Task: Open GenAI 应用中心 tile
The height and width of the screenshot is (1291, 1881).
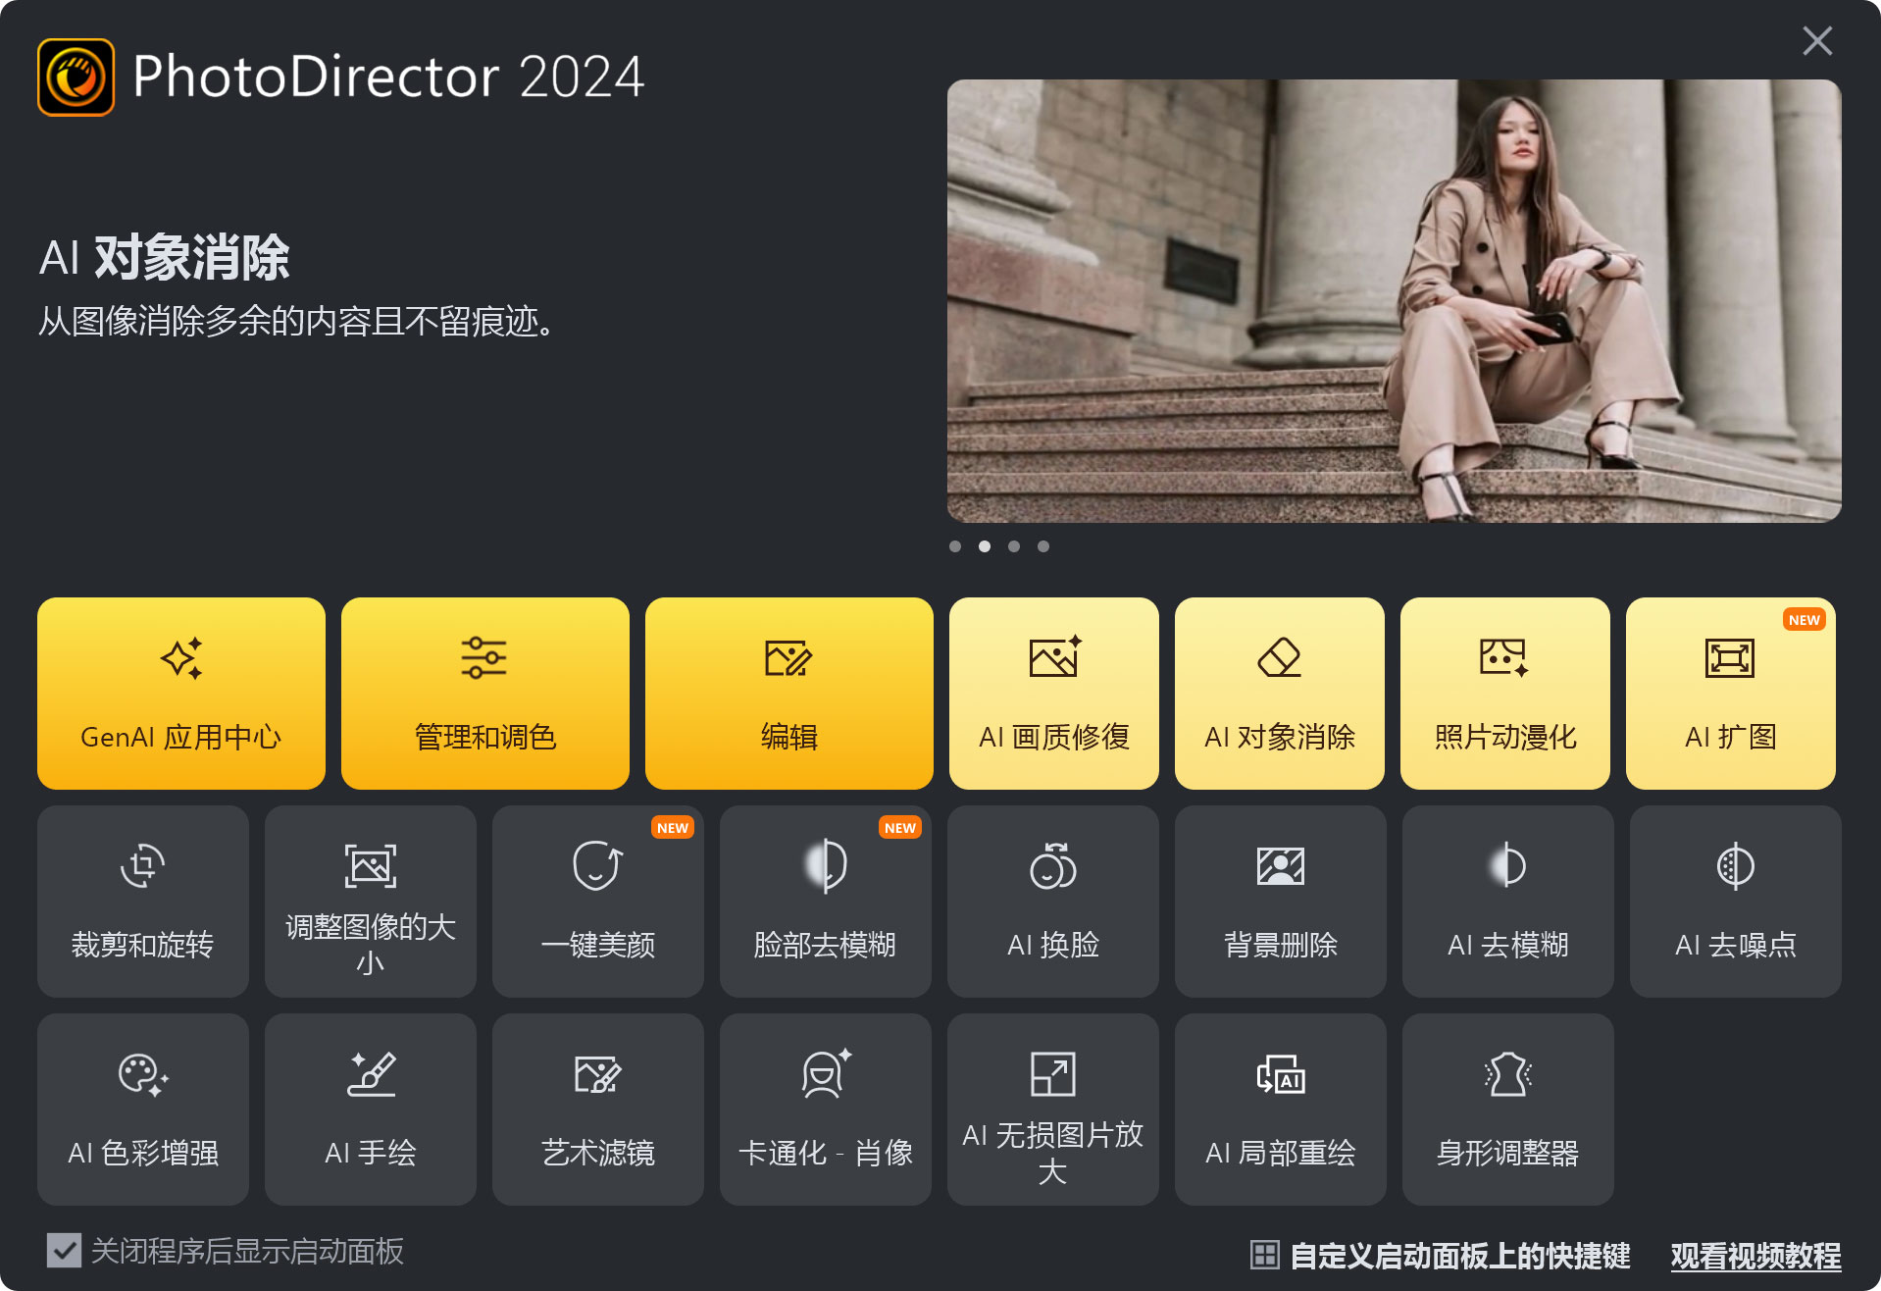Action: coord(181,694)
